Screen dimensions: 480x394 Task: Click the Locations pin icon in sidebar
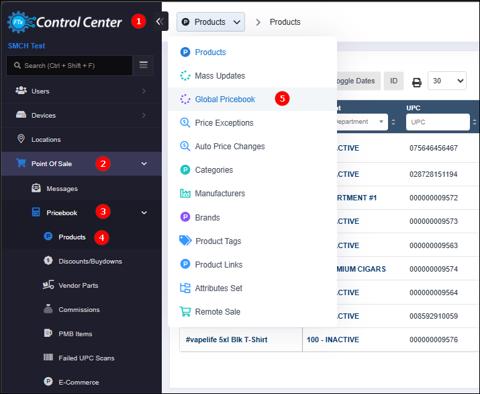pyautogui.click(x=21, y=139)
